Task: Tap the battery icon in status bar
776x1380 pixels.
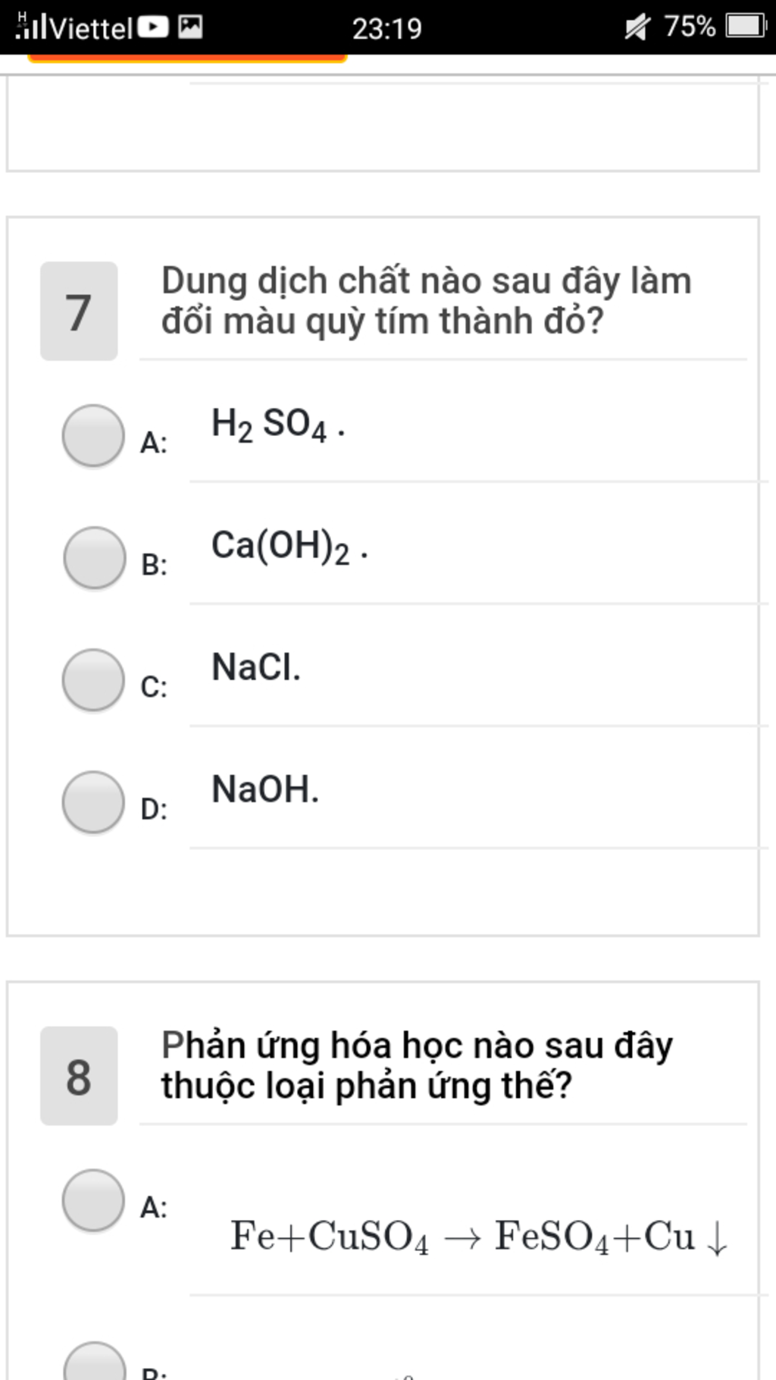Action: [x=746, y=27]
